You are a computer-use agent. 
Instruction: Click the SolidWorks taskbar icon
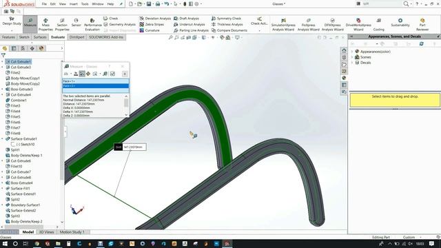pos(227,243)
